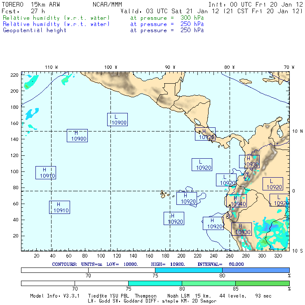Click the '90 W' longitude label

pos(170,67)
